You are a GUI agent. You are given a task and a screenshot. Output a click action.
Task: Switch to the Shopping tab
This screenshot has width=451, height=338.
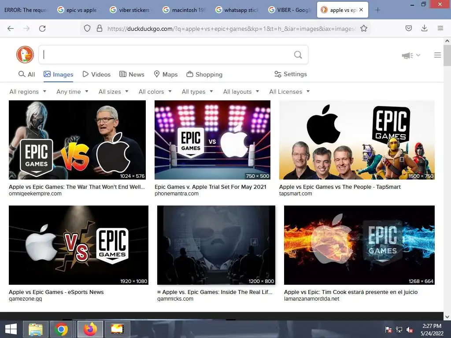pyautogui.click(x=204, y=74)
